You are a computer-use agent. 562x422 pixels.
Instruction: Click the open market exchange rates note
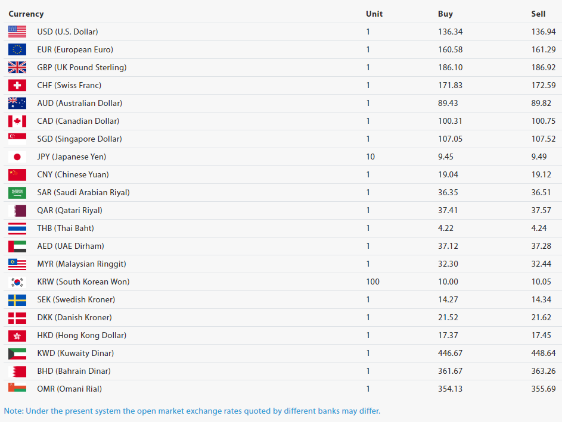click(x=192, y=411)
